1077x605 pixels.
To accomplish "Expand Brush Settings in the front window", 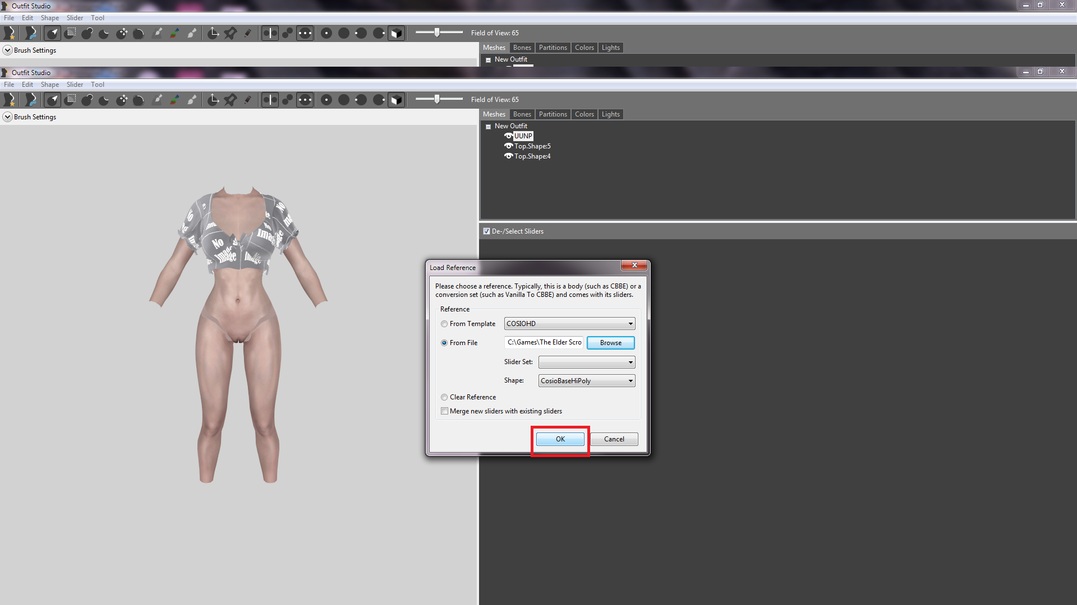I will coord(7,117).
